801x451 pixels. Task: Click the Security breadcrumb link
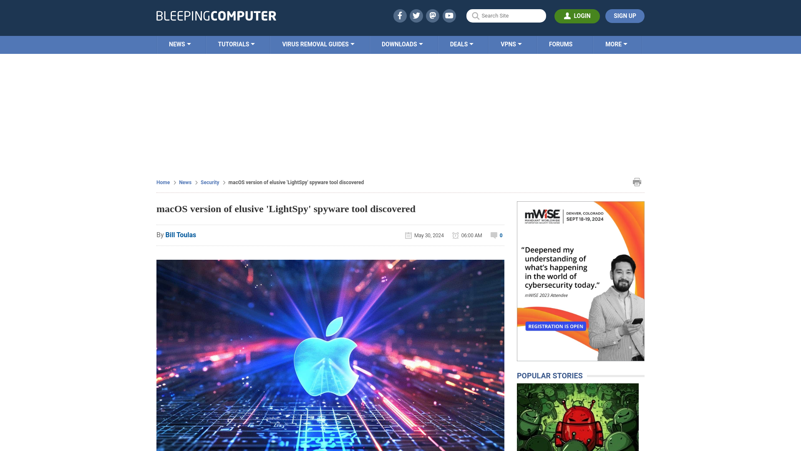[x=209, y=182]
